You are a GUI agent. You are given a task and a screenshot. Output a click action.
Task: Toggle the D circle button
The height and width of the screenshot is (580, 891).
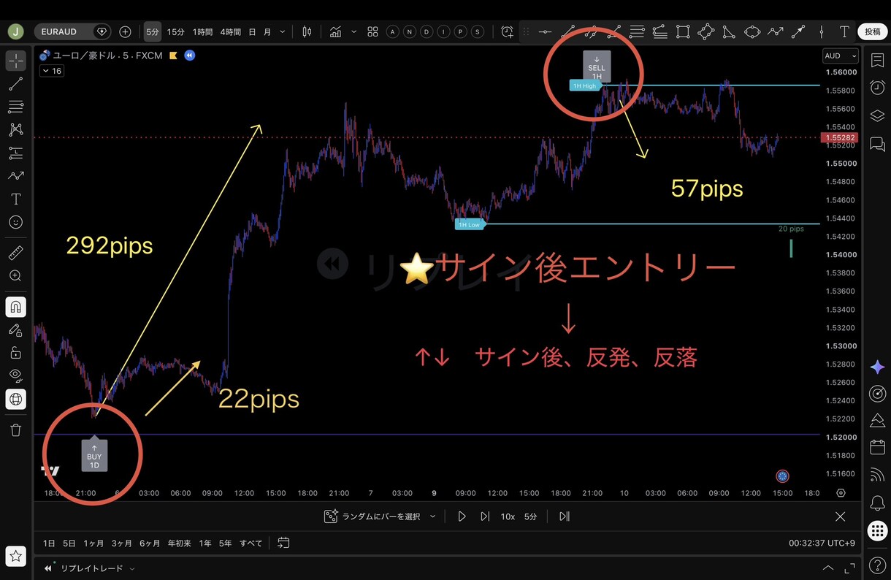click(427, 31)
